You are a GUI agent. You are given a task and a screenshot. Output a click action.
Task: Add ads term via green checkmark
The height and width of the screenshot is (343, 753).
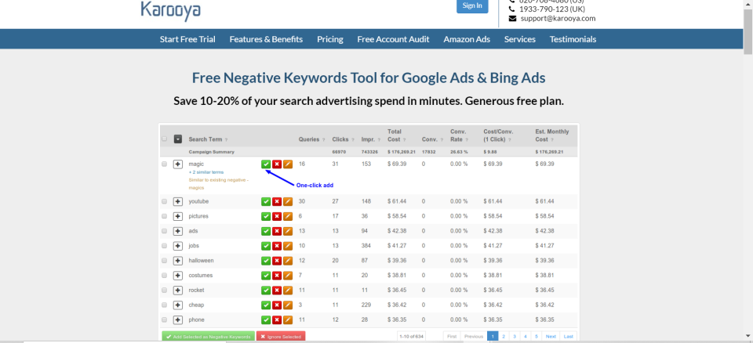pyautogui.click(x=266, y=231)
